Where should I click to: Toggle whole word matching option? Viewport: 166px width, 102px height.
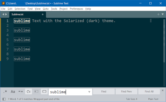click(x=21, y=92)
